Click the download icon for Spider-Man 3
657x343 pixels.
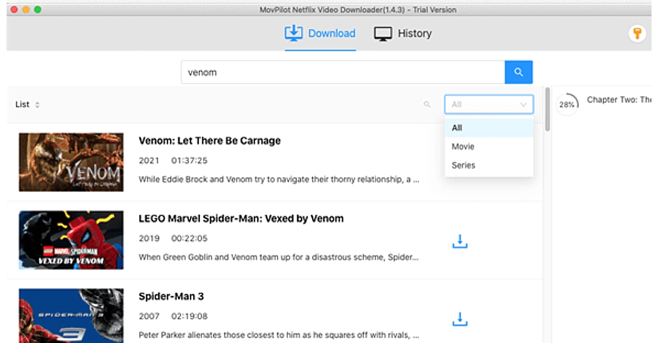click(x=460, y=319)
